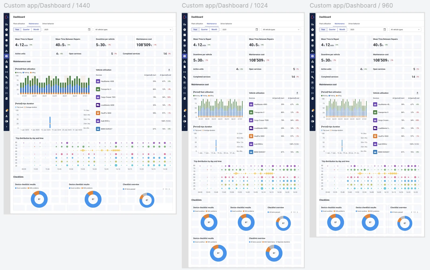This screenshot has width=430, height=270.
Task: Open All vehicle types dropdown in 960 frame
Action: (405, 29)
